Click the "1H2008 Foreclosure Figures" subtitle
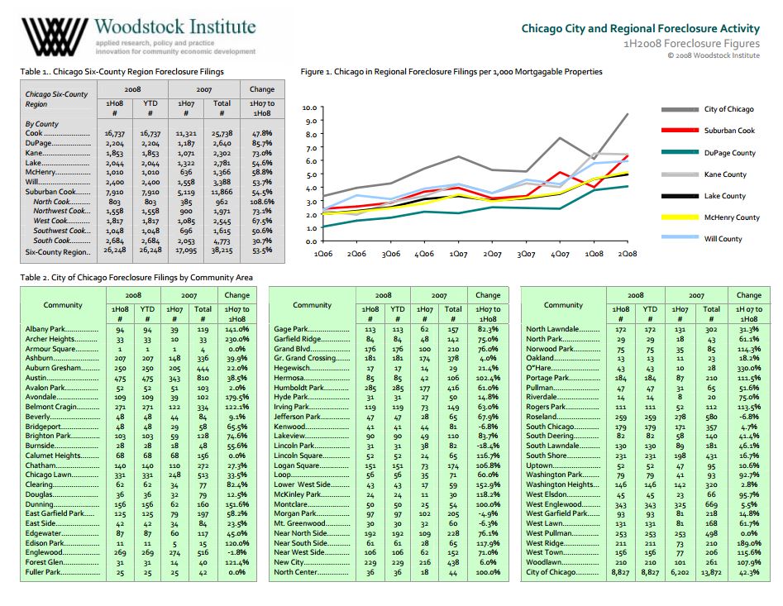Image resolution: width=783 pixels, height=606 pixels. pyautogui.click(x=691, y=44)
